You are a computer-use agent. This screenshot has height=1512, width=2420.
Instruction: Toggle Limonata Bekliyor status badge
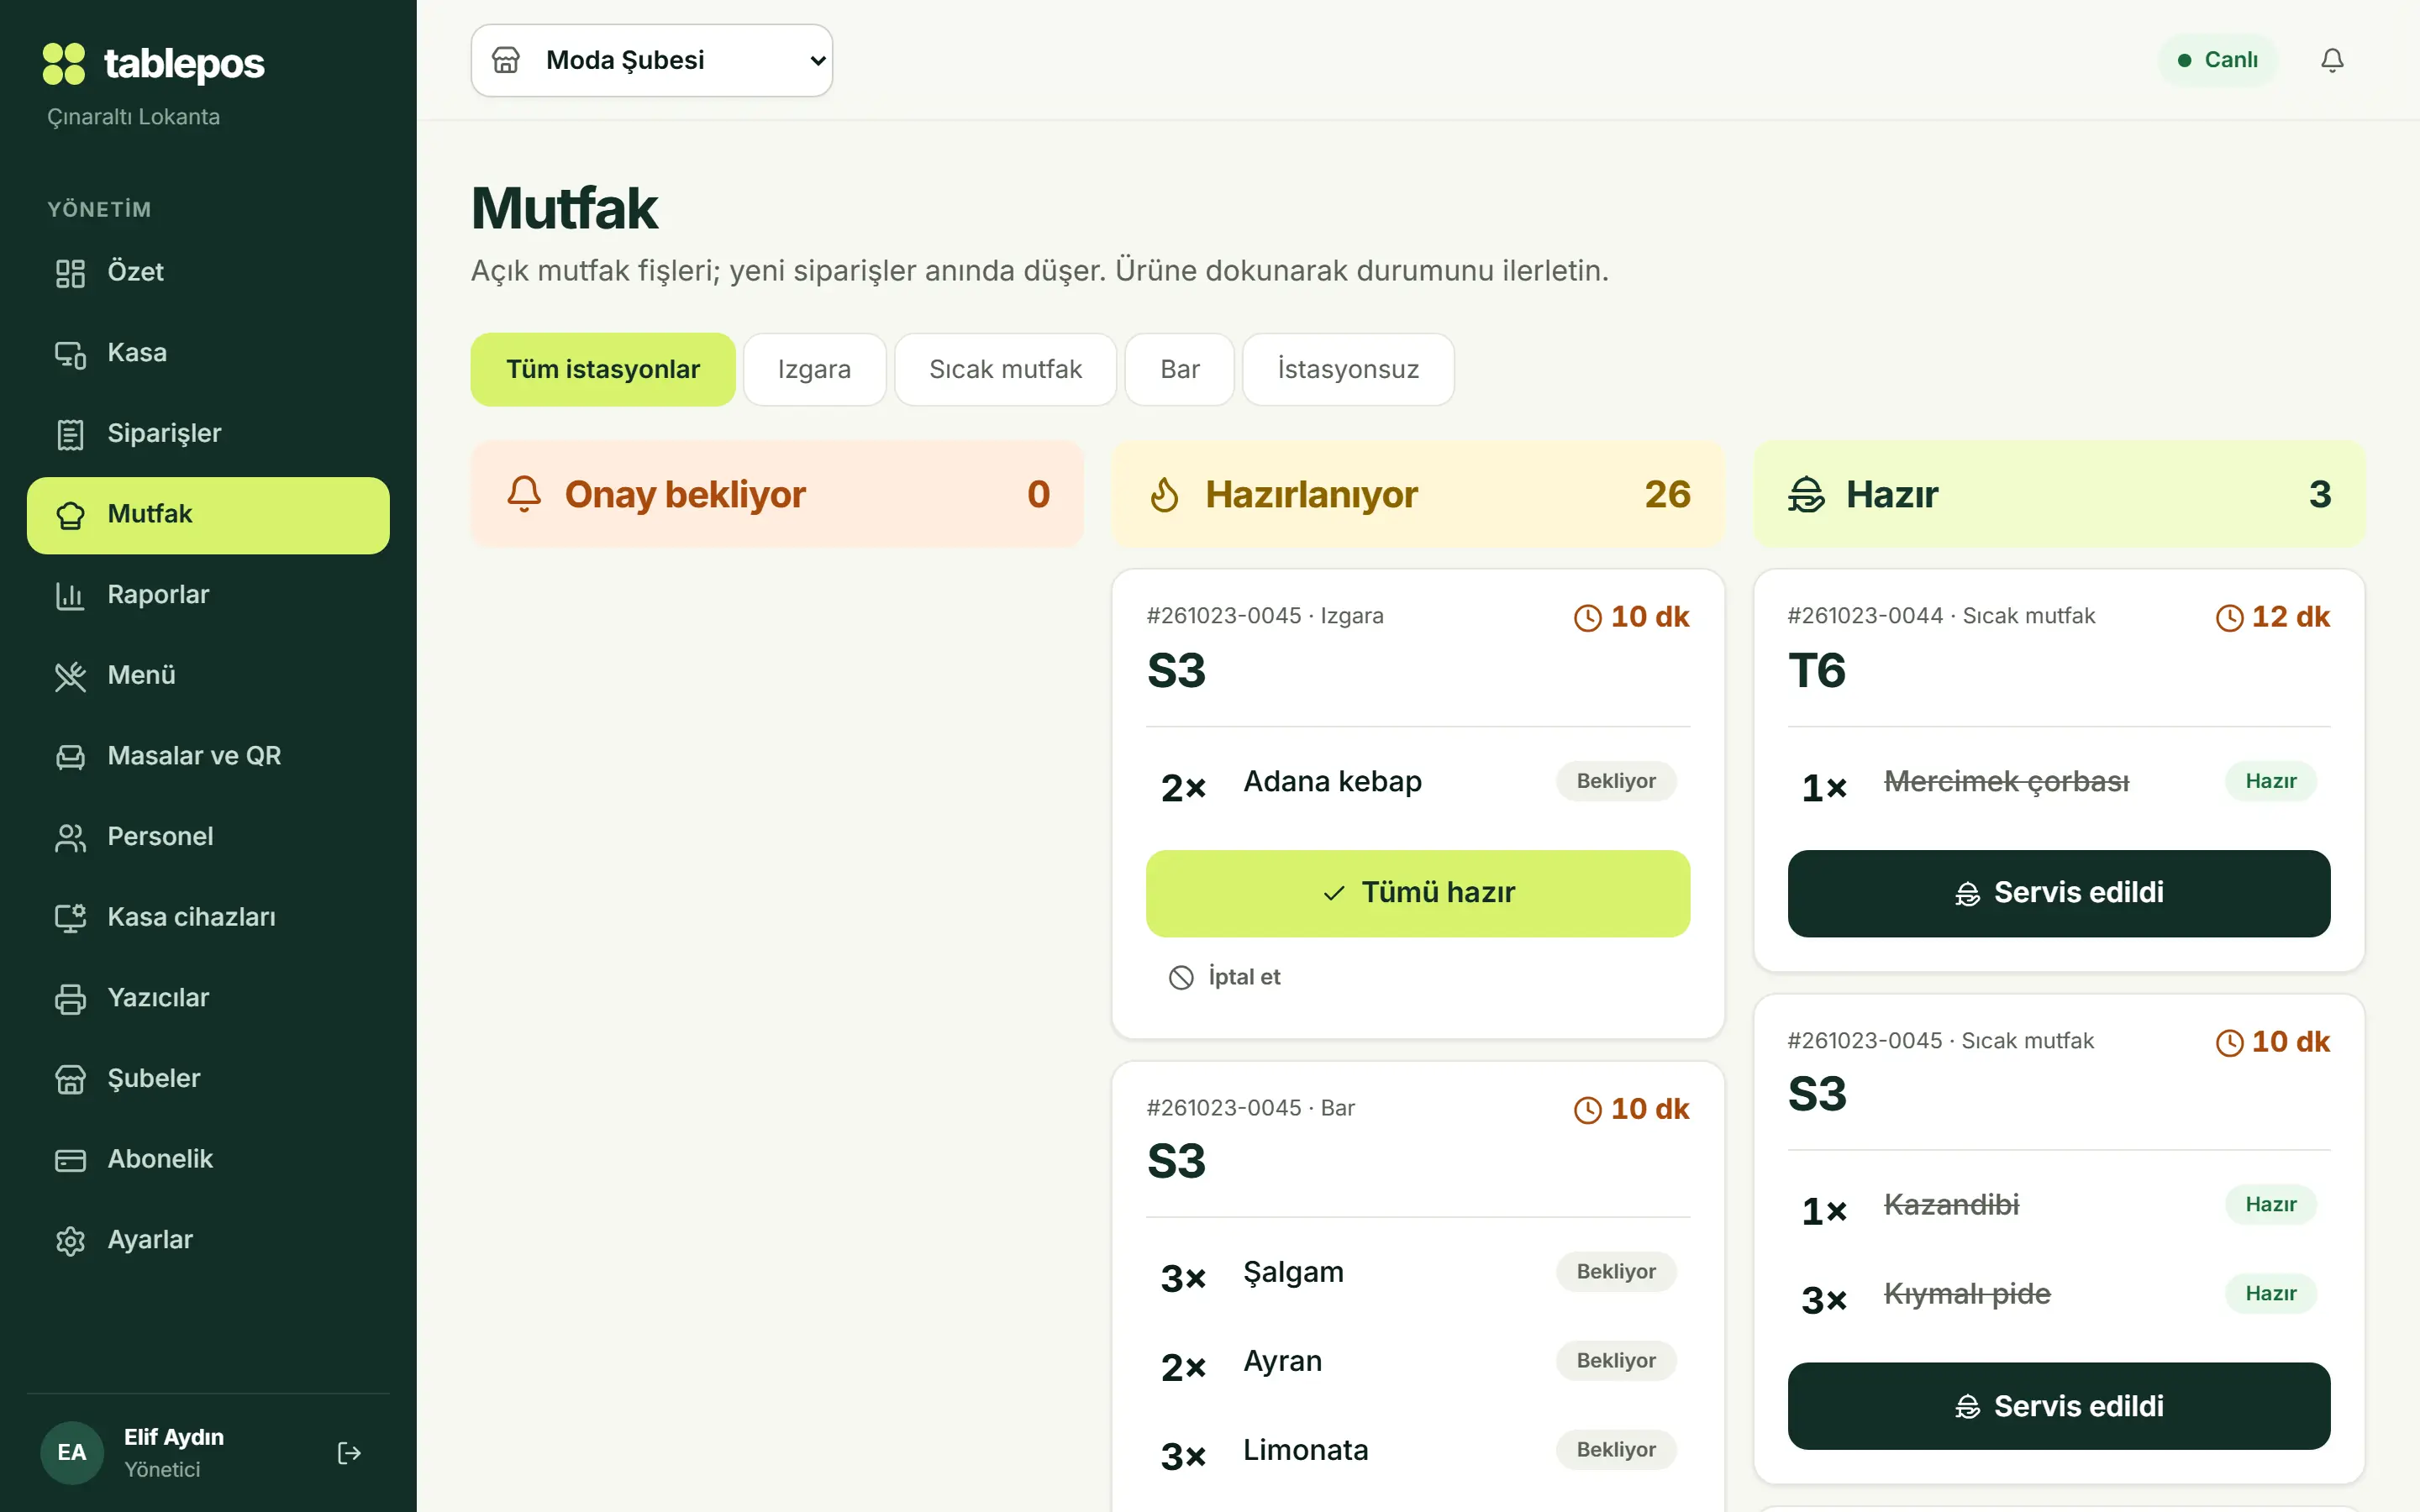pos(1616,1450)
